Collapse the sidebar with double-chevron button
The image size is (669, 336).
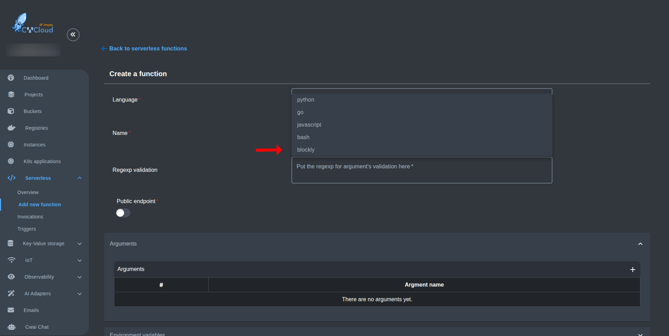coord(73,35)
